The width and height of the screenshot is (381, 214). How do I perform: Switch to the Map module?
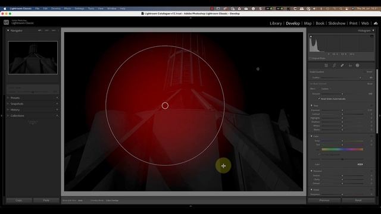[308, 23]
